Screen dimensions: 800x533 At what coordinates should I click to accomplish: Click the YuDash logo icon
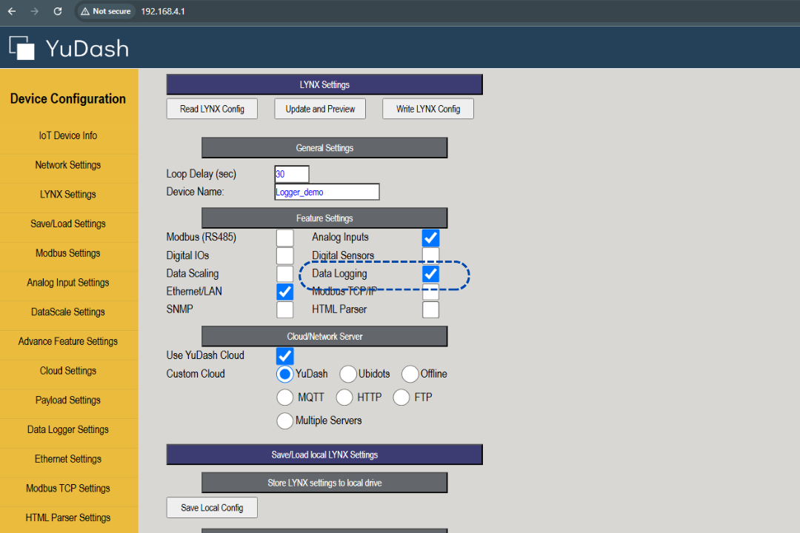point(22,48)
